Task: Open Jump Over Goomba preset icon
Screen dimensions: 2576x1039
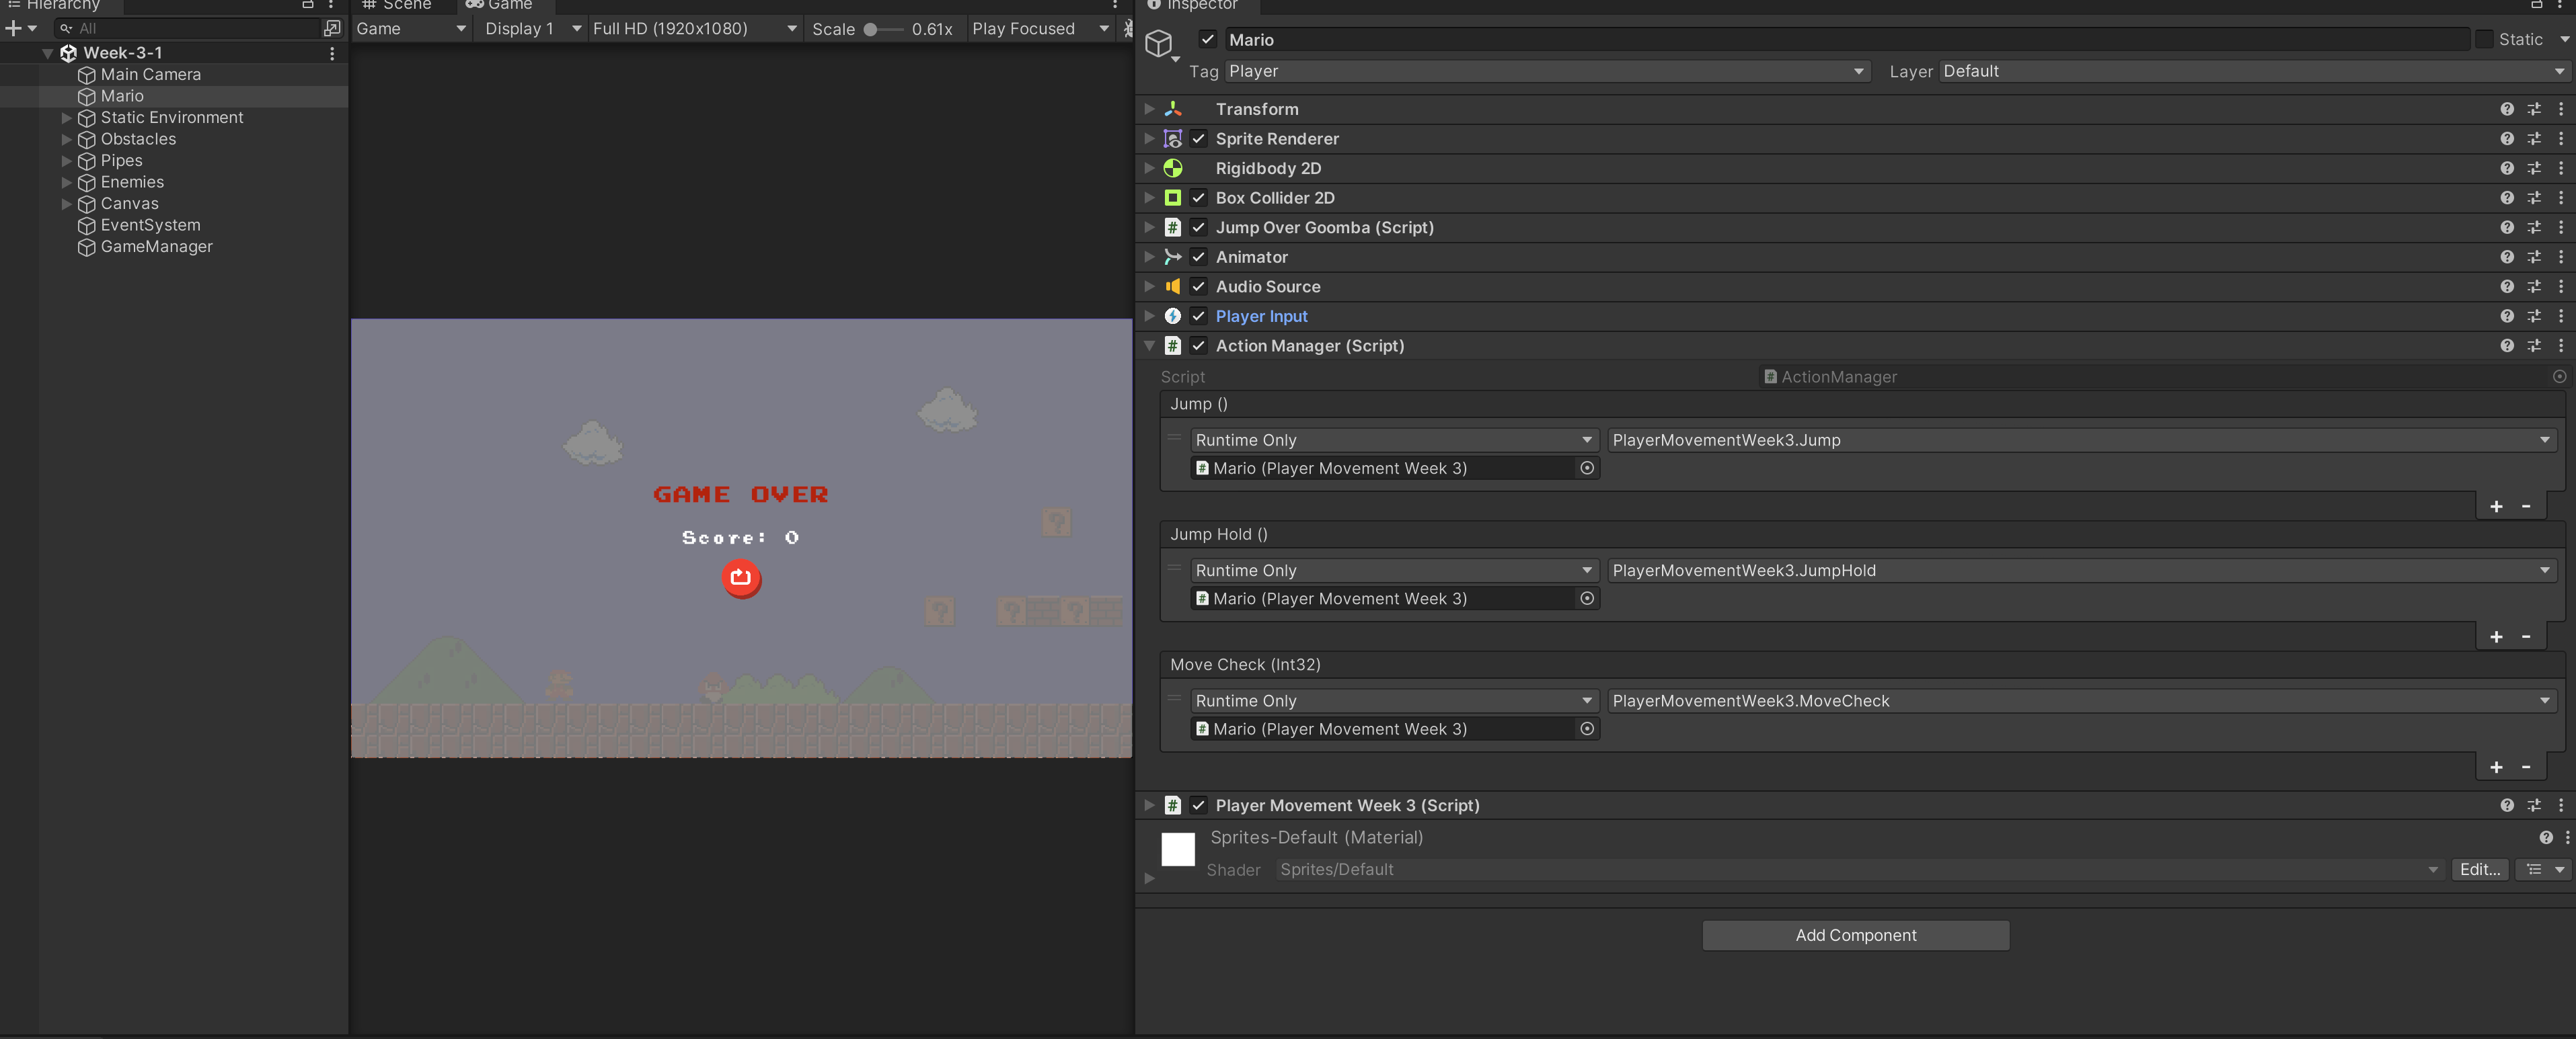Action: coord(2534,228)
